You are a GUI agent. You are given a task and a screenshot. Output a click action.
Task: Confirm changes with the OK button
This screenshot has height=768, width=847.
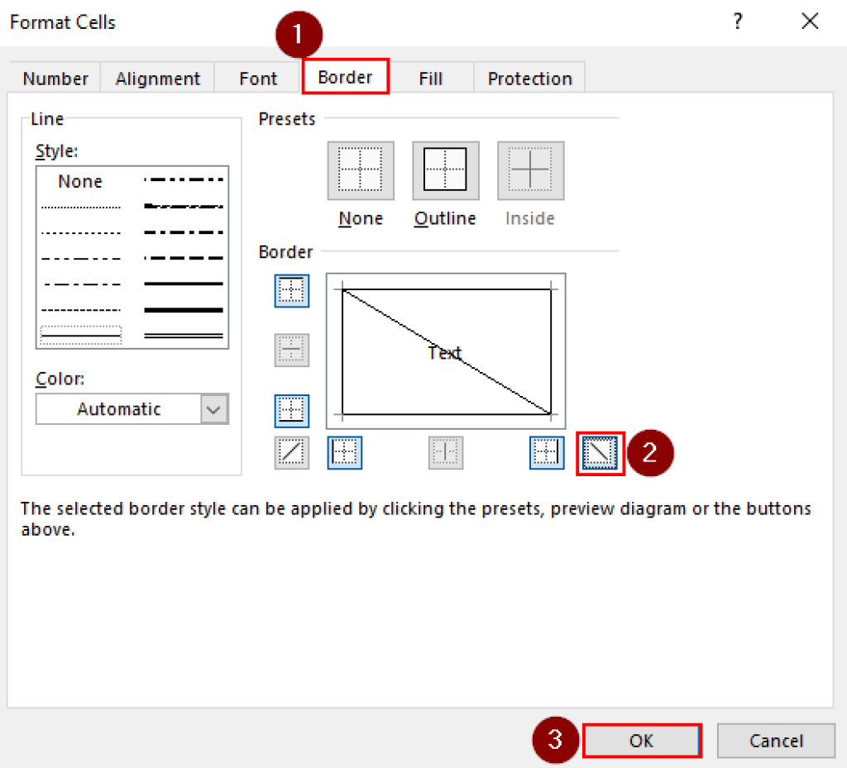click(x=642, y=740)
